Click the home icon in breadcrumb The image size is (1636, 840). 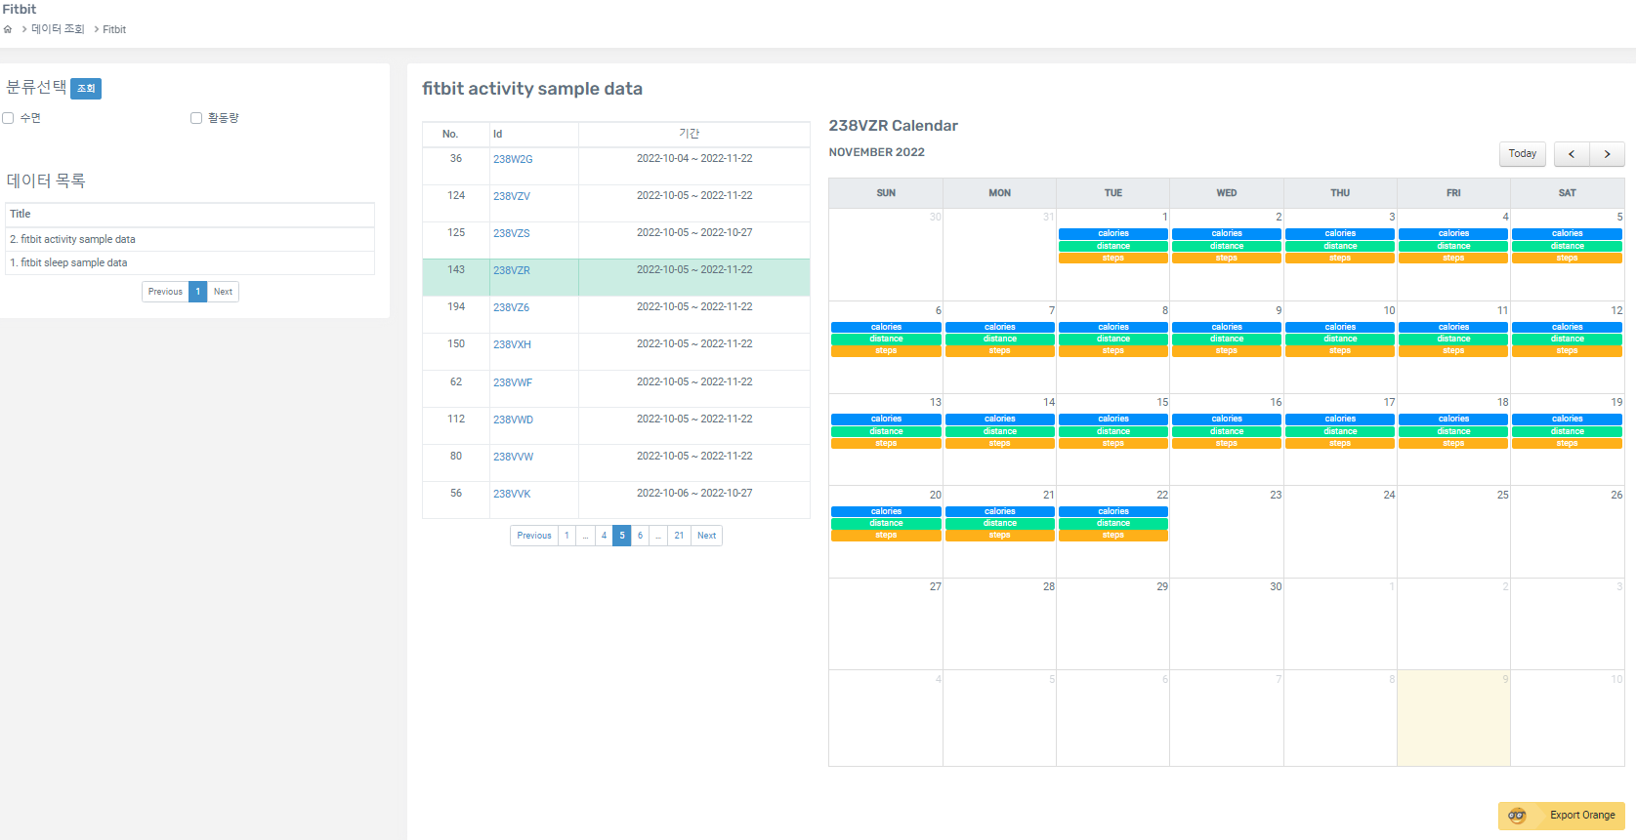8,29
